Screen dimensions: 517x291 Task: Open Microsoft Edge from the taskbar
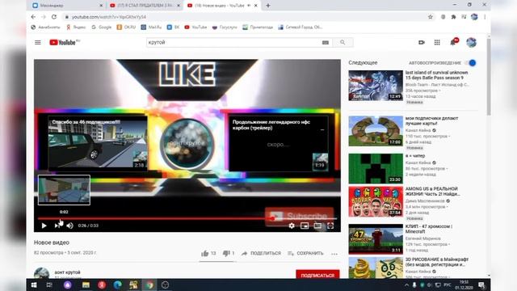pos(117,285)
